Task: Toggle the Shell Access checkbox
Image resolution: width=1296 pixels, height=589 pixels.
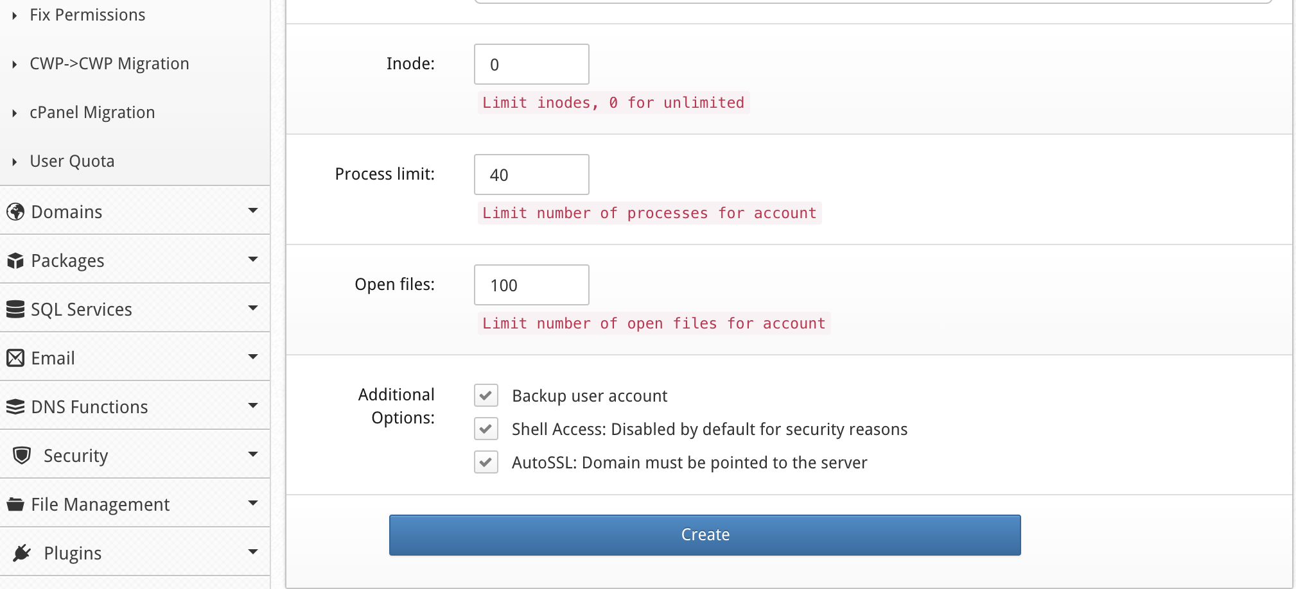Action: [x=486, y=429]
